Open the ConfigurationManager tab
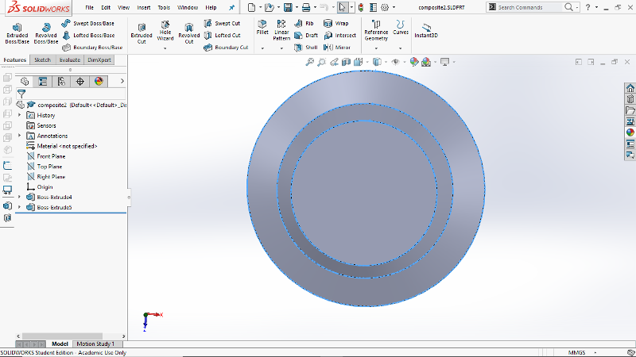The height and width of the screenshot is (357, 636). coord(61,82)
